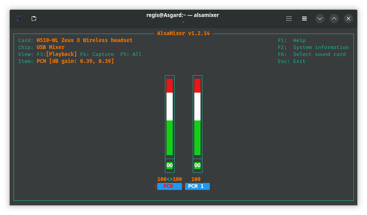Minimize the alsamixer window

[320, 19]
